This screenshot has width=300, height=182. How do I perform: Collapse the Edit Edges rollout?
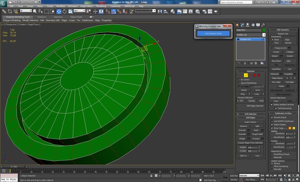pyautogui.click(x=250, y=118)
